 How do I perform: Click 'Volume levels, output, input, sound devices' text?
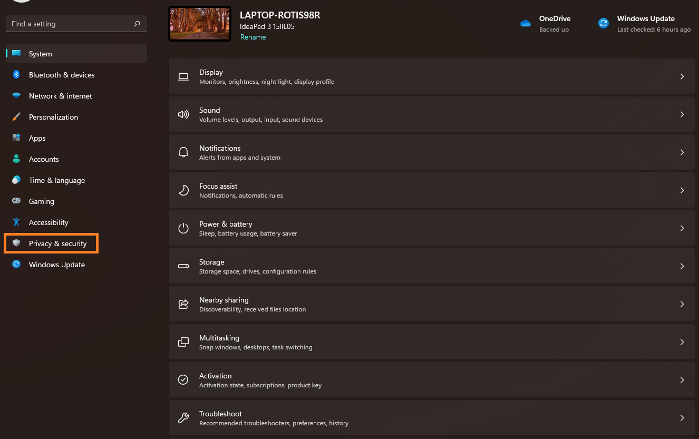coord(261,120)
